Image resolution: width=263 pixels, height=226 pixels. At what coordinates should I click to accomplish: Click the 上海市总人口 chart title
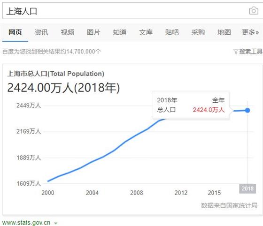tap(56, 74)
